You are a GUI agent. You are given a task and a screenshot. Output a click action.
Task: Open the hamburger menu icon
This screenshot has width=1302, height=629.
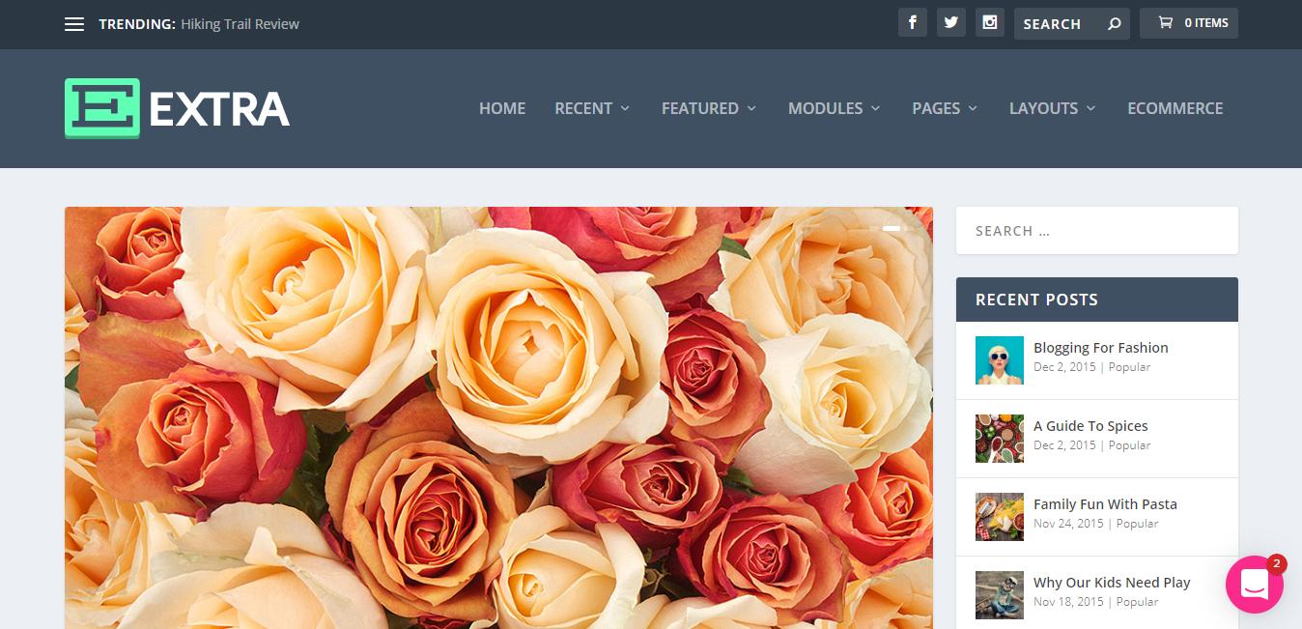pyautogui.click(x=74, y=24)
